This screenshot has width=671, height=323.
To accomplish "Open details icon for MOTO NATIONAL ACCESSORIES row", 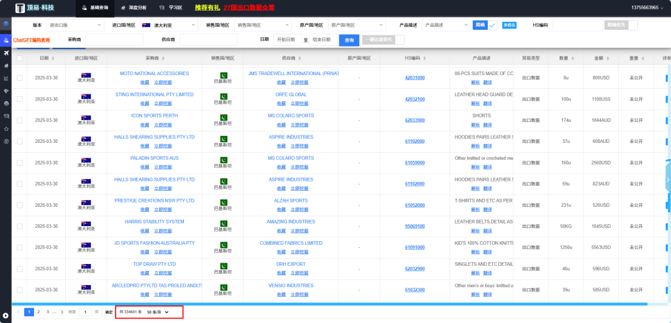I will coord(667,78).
